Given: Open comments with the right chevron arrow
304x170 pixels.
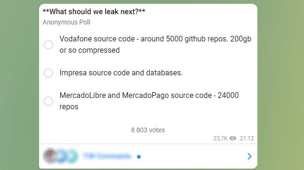Looking at the screenshot, I should coord(249,156).
